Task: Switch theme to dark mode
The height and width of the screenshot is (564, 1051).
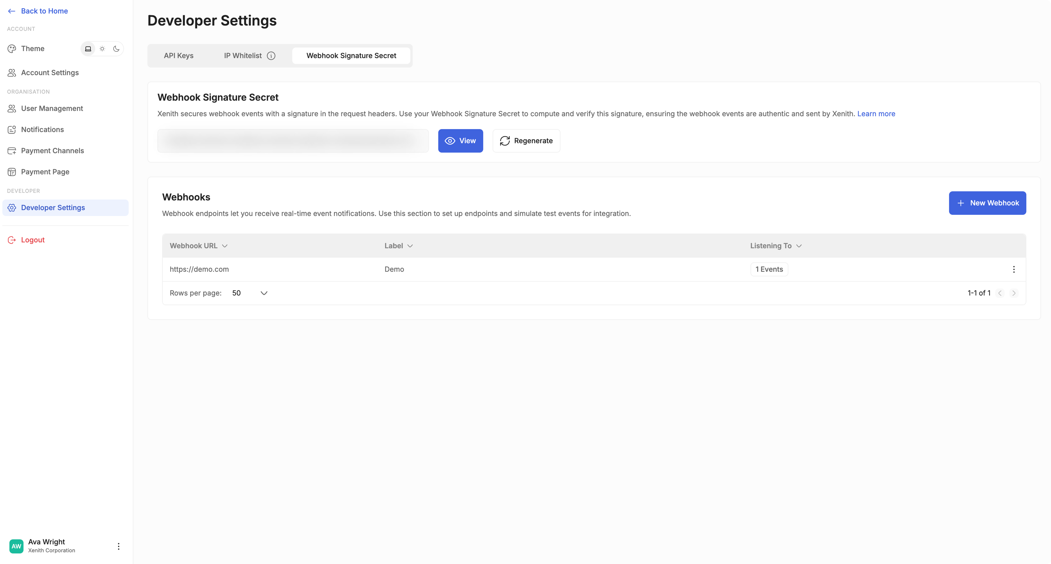Action: (116, 49)
